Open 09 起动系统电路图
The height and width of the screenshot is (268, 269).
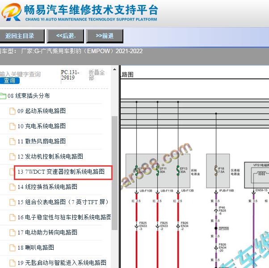pos(42,111)
